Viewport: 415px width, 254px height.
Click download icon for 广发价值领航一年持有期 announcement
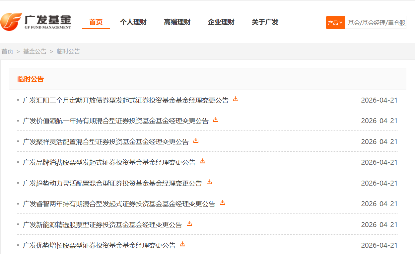click(x=216, y=120)
